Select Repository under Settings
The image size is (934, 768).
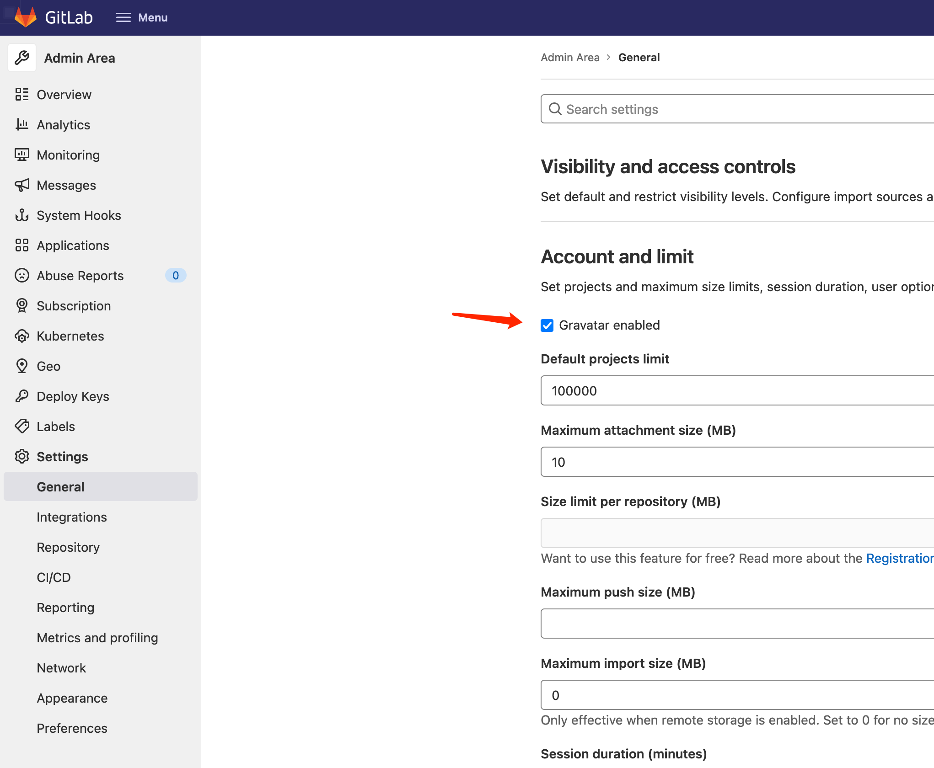[68, 547]
